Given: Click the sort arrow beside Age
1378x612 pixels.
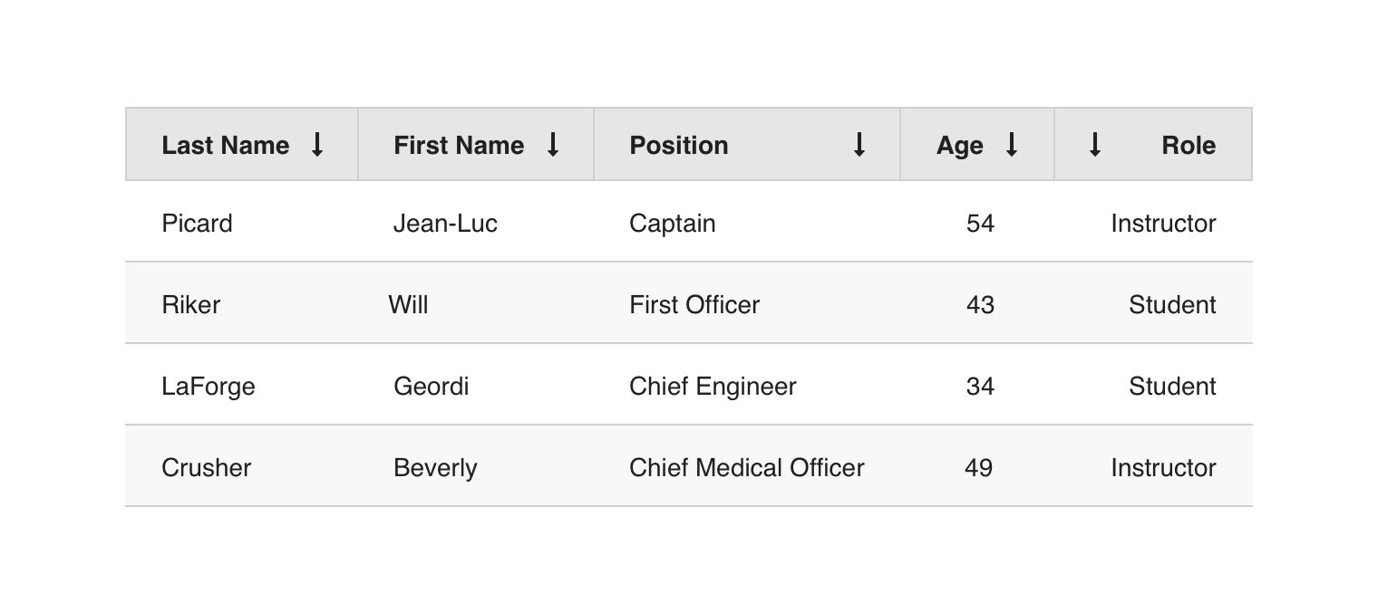Looking at the screenshot, I should click(x=1012, y=145).
